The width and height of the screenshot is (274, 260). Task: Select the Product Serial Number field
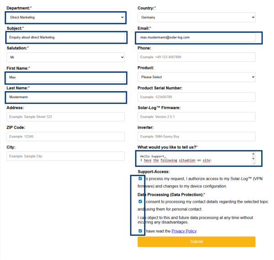pyautogui.click(x=196, y=97)
